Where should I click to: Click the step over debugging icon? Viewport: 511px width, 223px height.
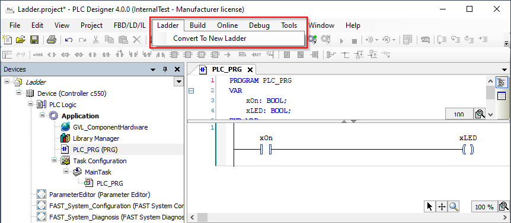click(442, 40)
